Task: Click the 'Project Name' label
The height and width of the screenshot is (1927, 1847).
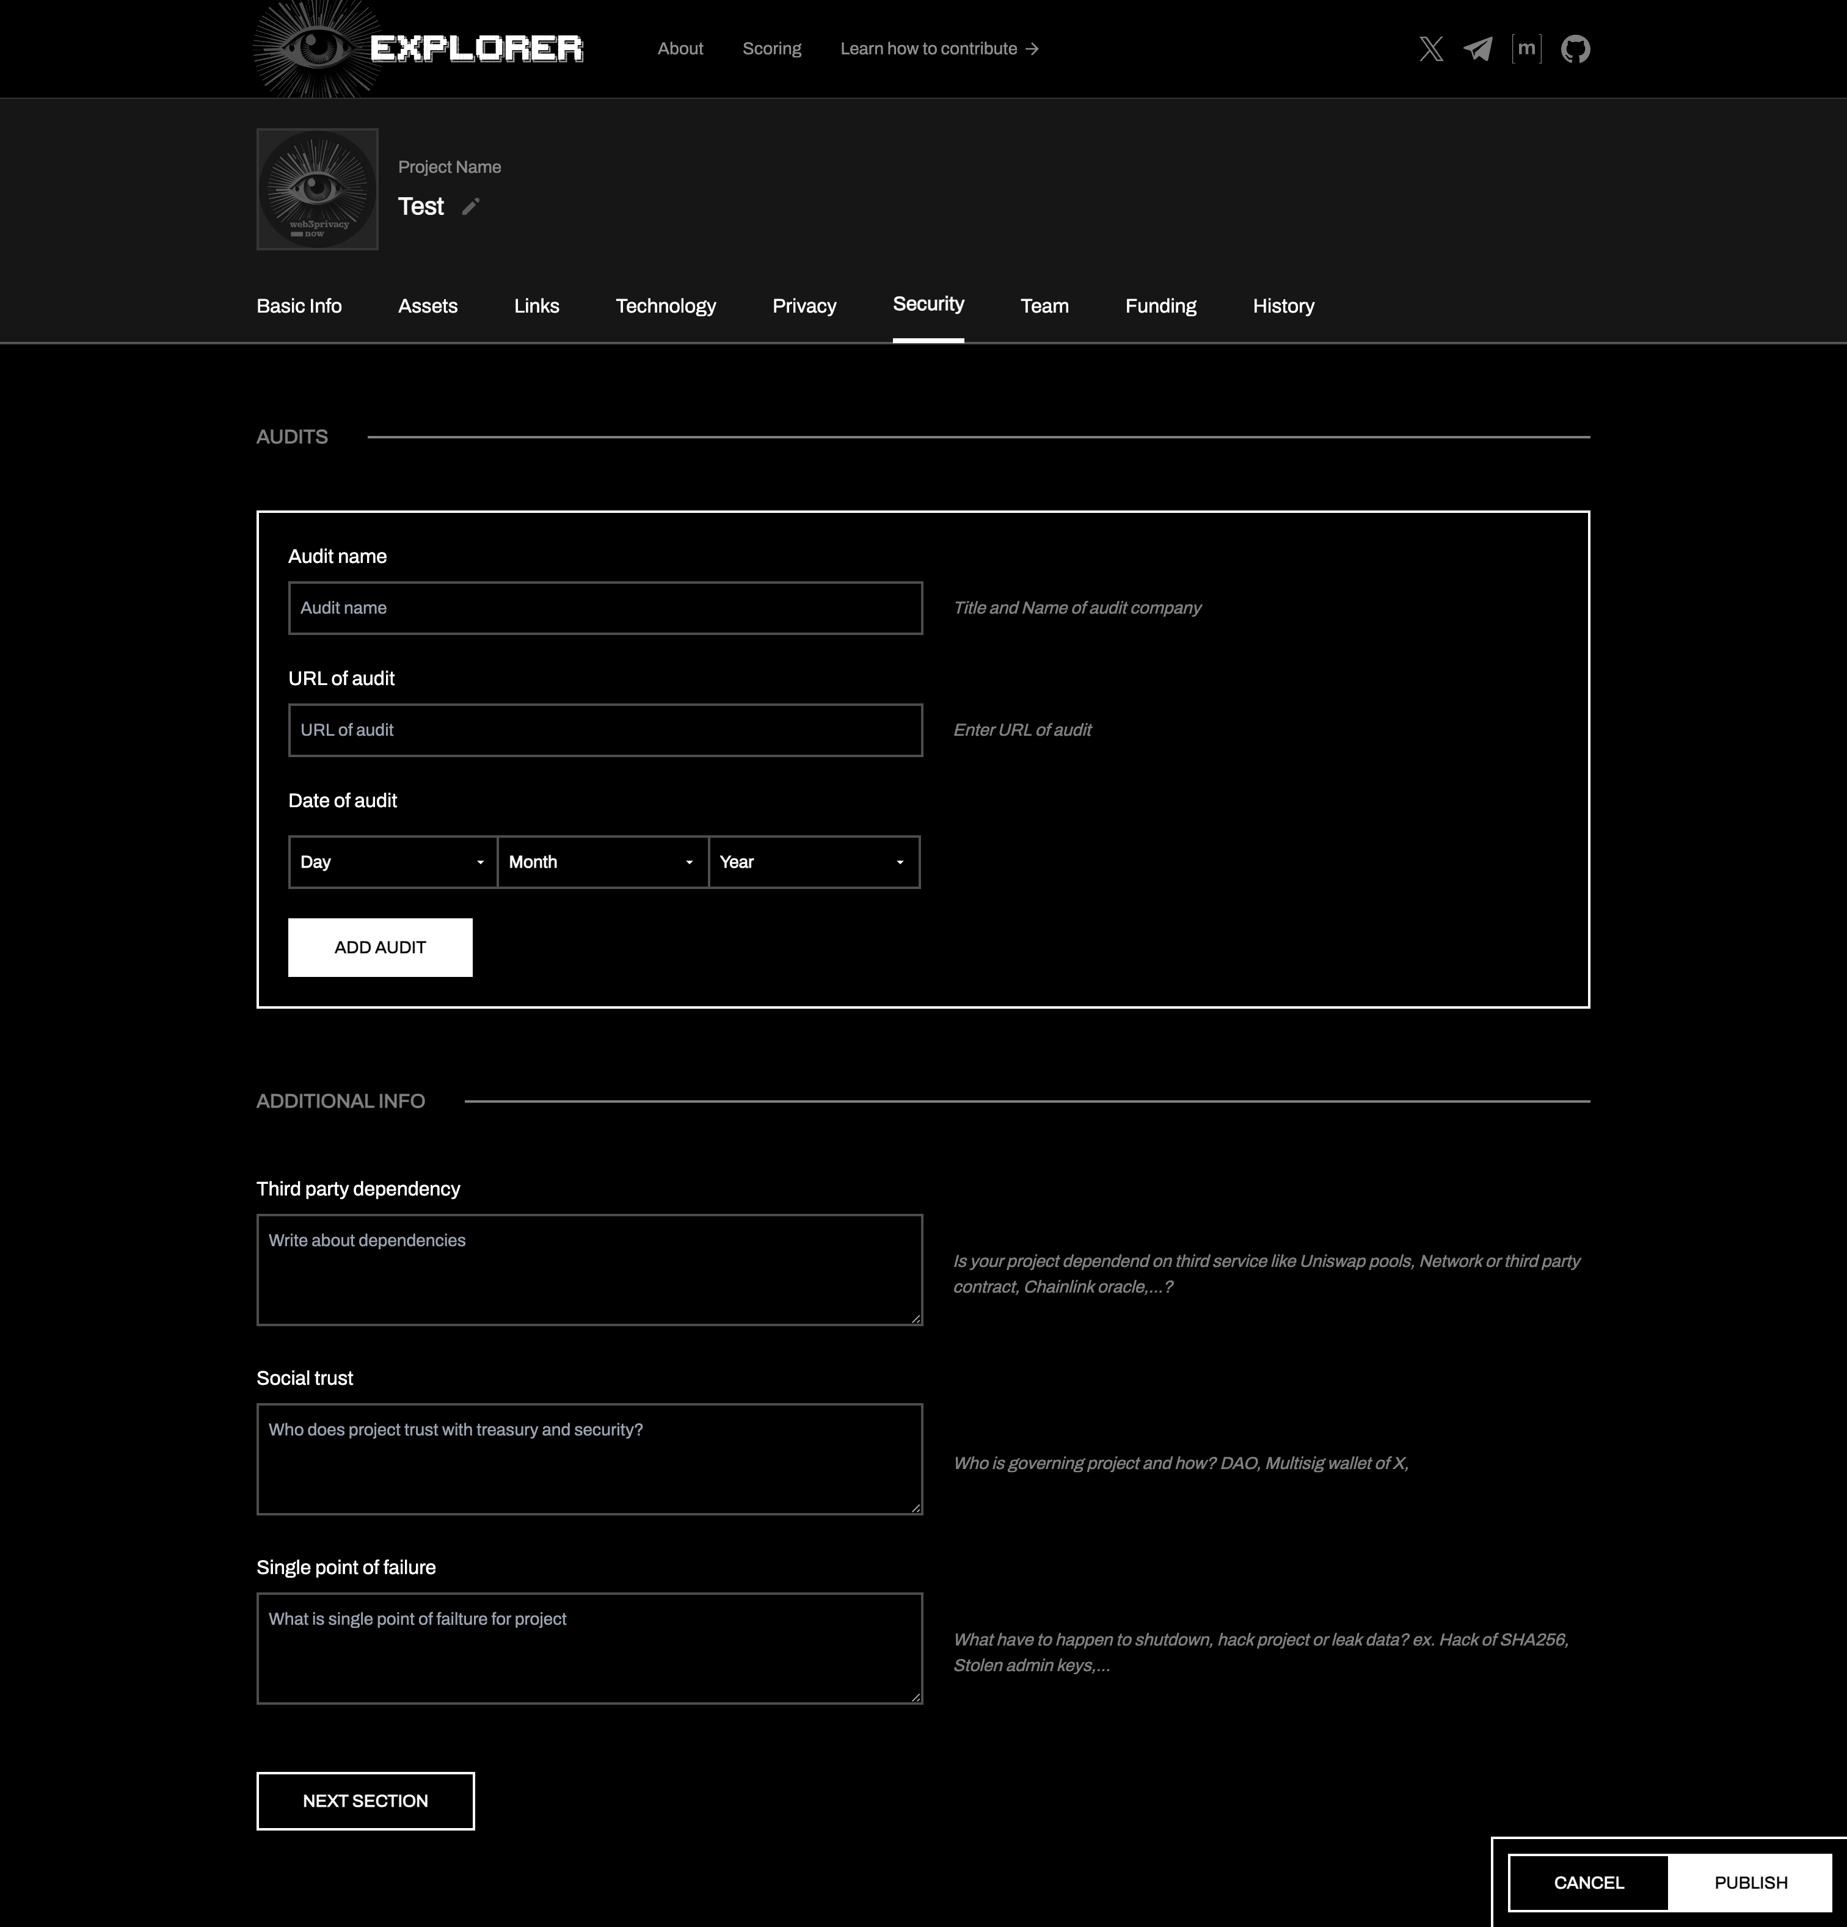Action: coord(450,167)
